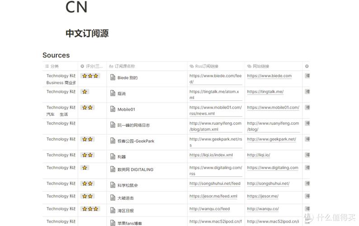Click two-star rating of Mobile01 row
359x226 pixels.
(x=87, y=108)
